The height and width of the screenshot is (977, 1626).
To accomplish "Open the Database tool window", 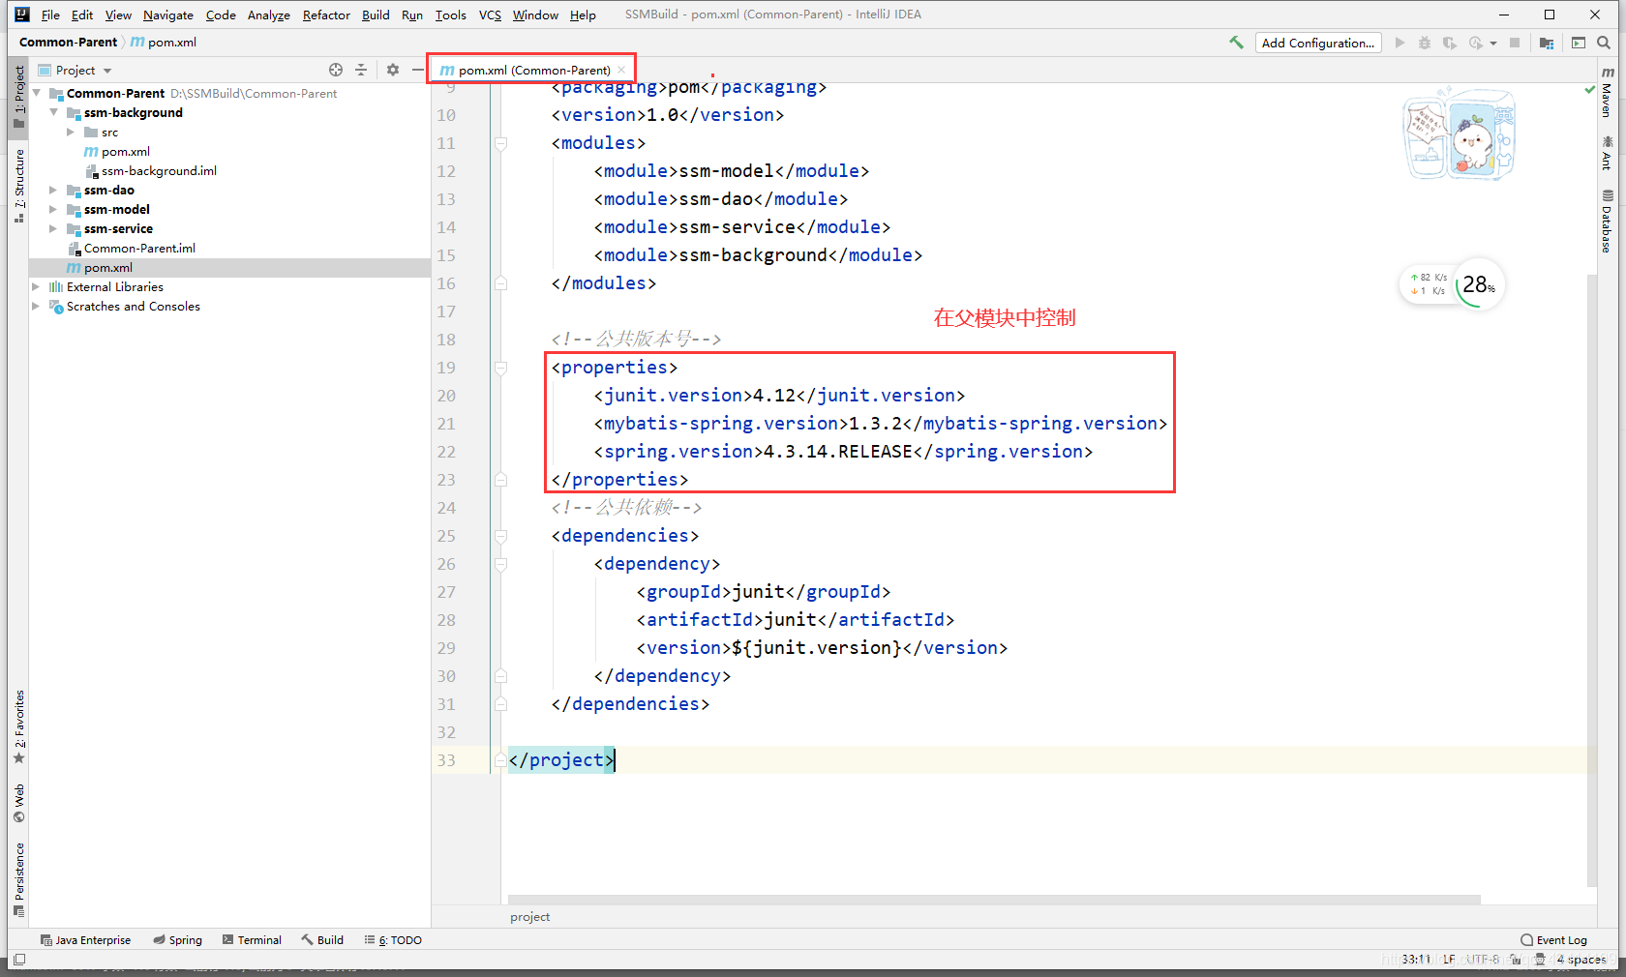I will [x=1607, y=221].
